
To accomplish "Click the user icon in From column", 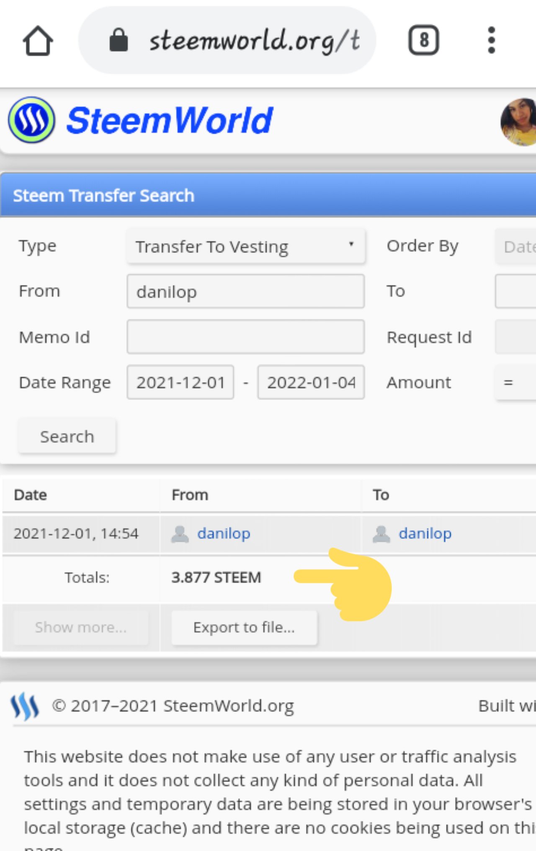I will coord(180,534).
